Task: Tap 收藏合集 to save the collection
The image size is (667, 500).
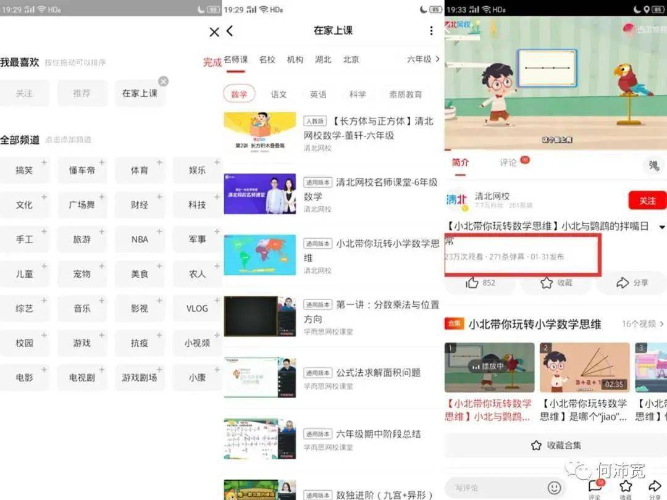Action: tap(556, 445)
